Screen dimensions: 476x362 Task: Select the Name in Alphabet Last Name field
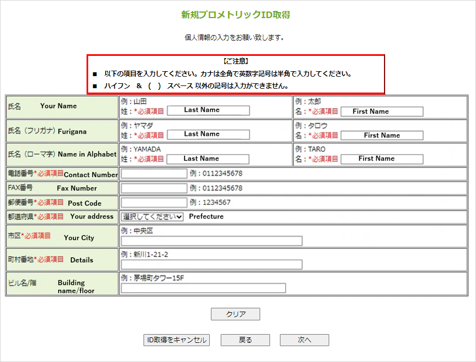208,159
